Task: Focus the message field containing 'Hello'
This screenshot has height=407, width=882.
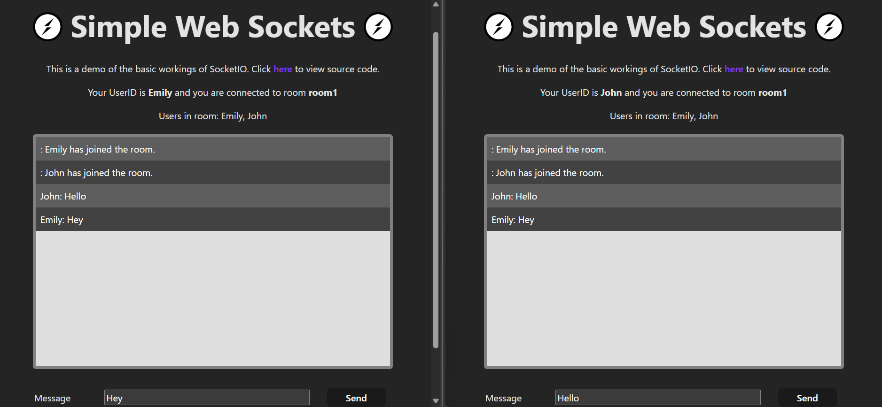Action: 658,398
